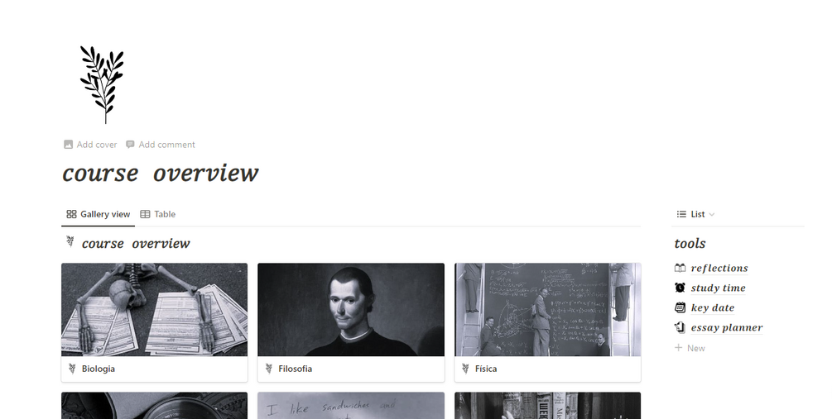
Task: Click the course overview page title
Action: pyautogui.click(x=161, y=174)
